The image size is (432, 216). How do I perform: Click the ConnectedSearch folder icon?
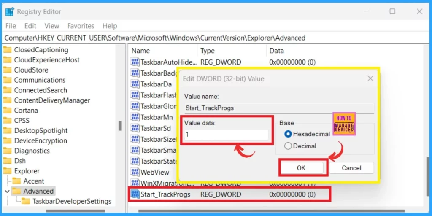[x=8, y=90]
